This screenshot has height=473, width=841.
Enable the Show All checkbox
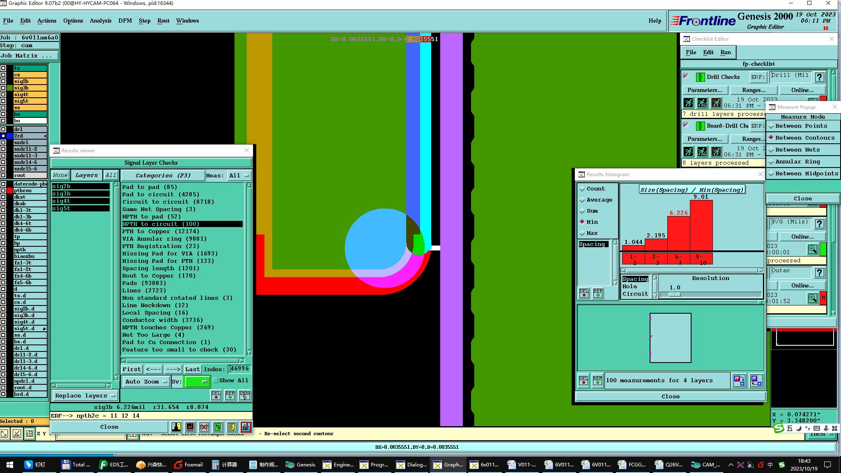[x=216, y=381]
